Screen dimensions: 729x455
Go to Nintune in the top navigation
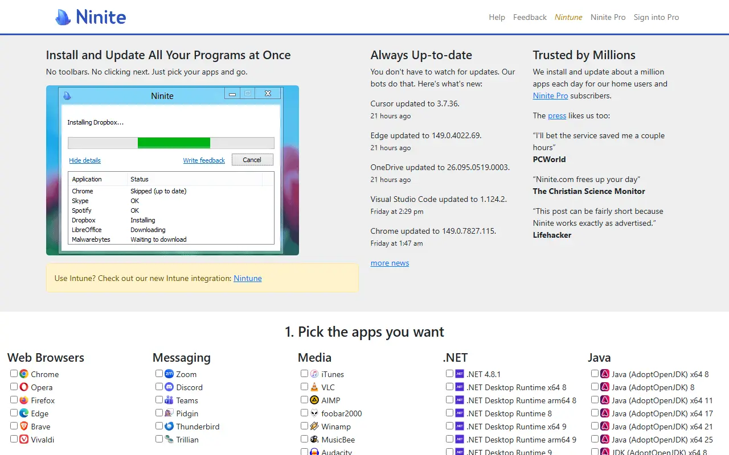click(x=568, y=17)
